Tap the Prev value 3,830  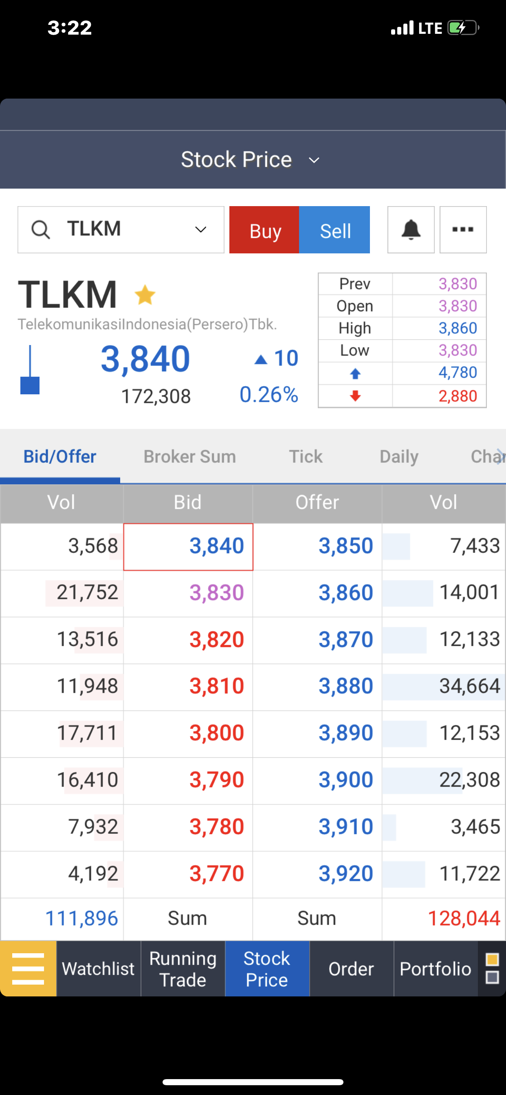(458, 284)
